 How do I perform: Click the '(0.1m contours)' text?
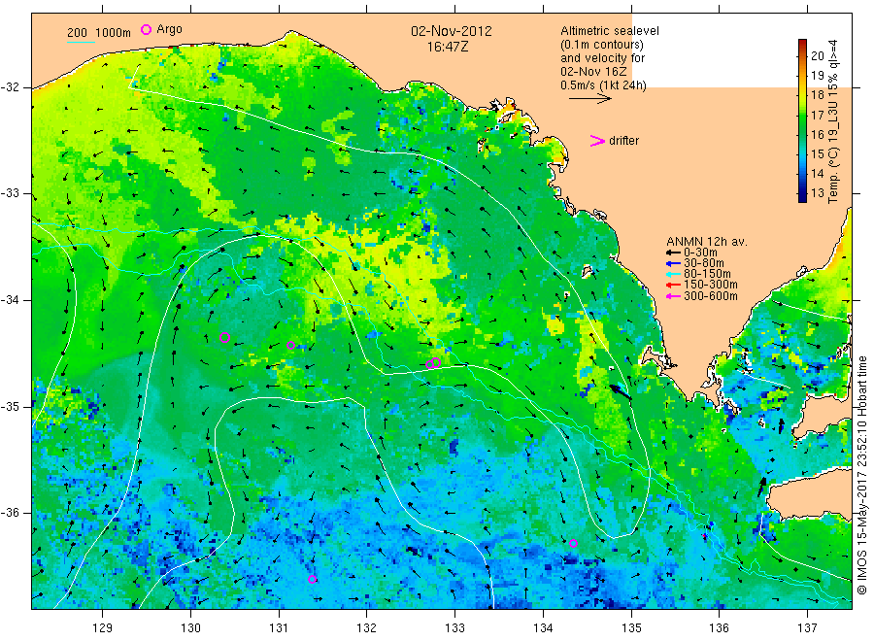[602, 45]
